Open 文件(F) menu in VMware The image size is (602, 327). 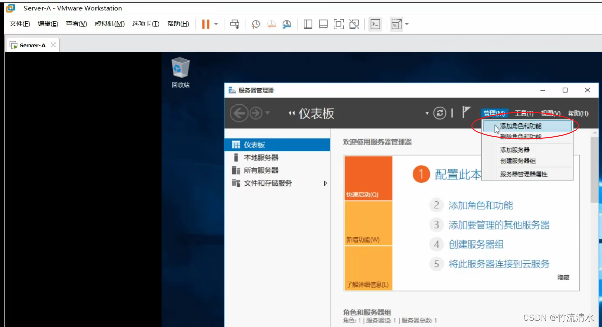[20, 24]
